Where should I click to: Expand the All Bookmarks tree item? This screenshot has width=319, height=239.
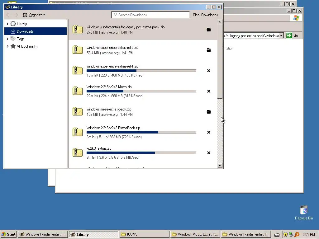pos(7,46)
